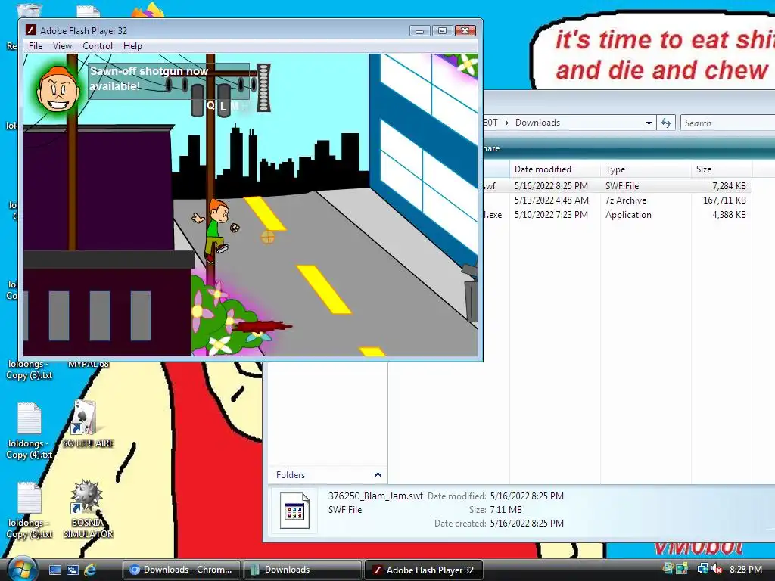The width and height of the screenshot is (775, 581).
Task: Minimize the Adobe Flash Player window
Action: (419, 30)
